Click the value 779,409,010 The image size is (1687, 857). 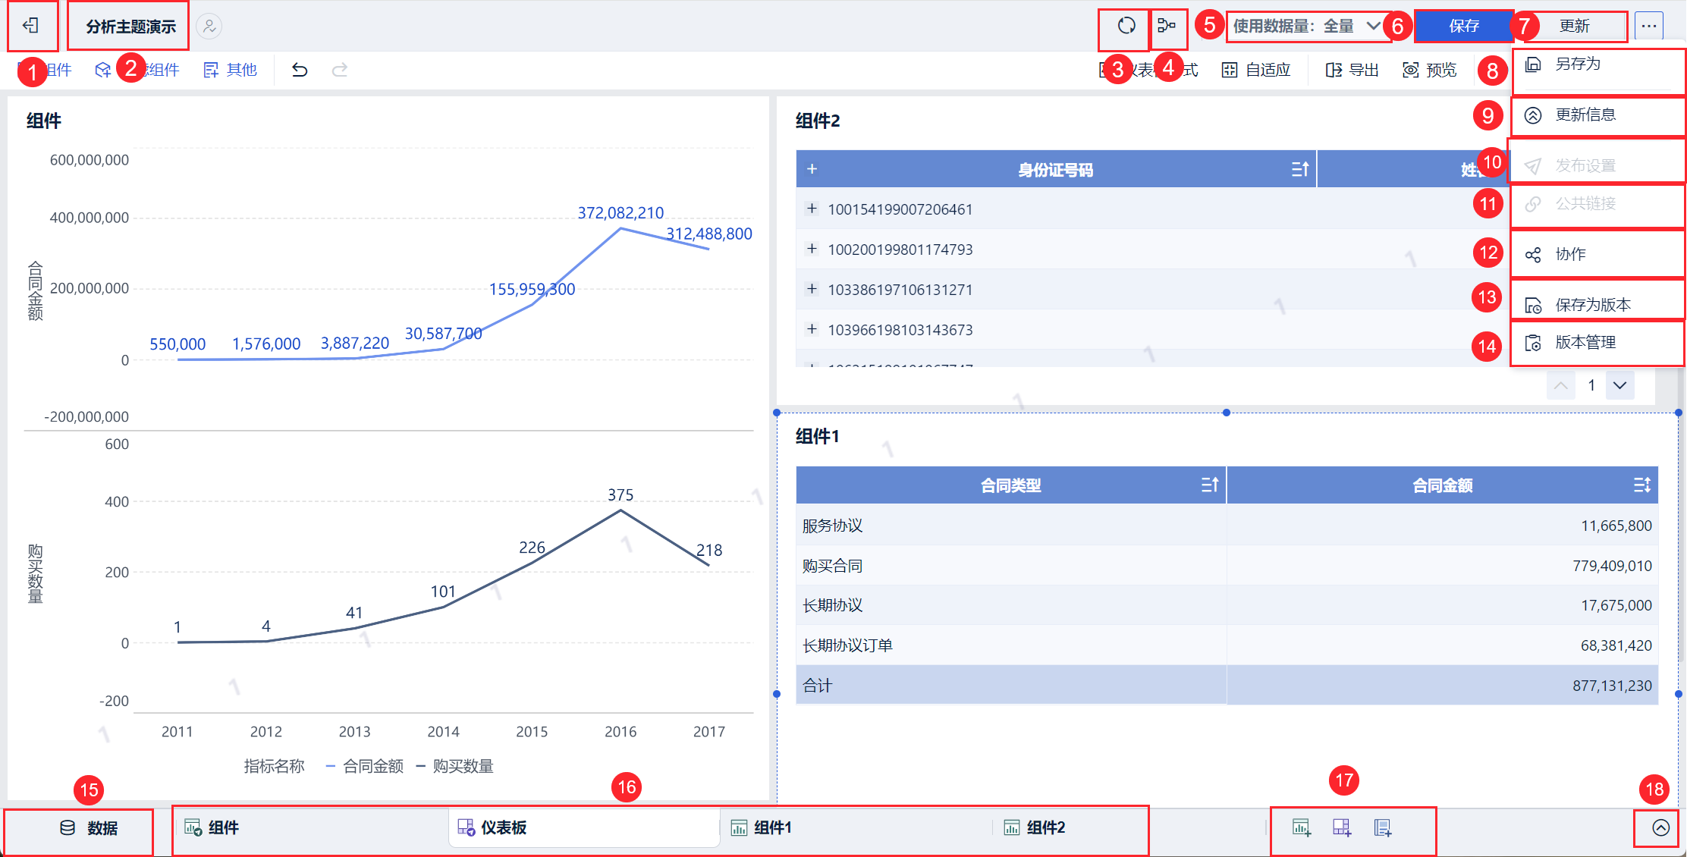[x=1612, y=566]
